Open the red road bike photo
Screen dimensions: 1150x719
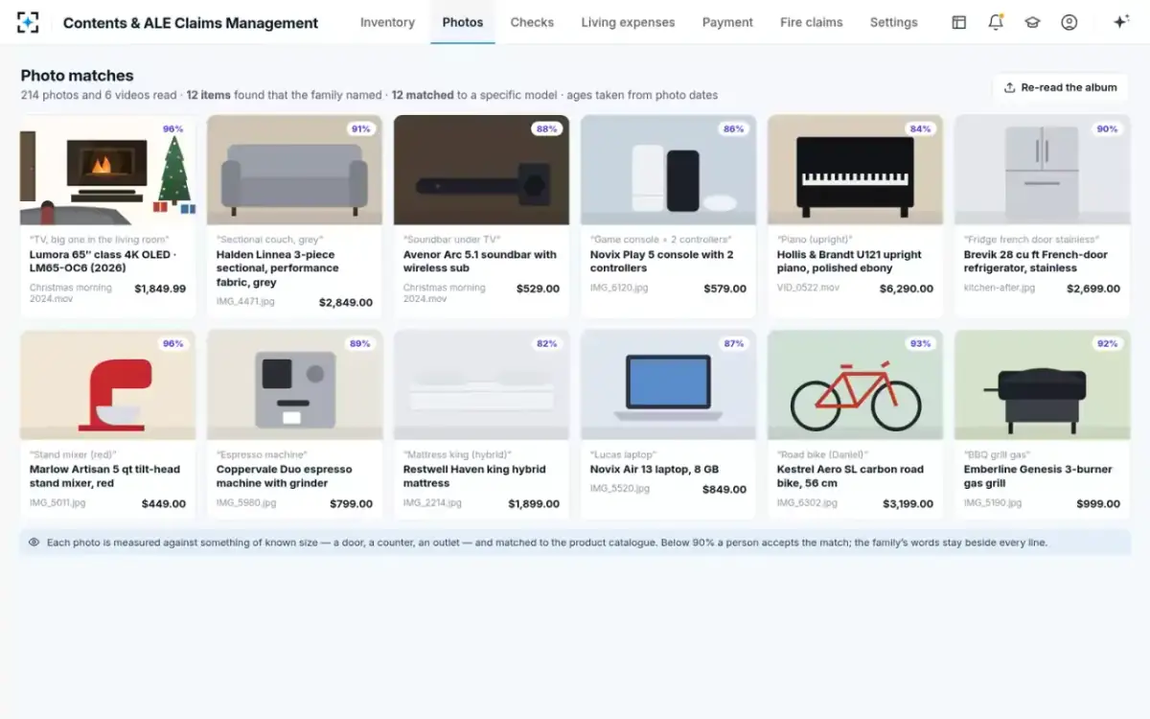coord(856,385)
